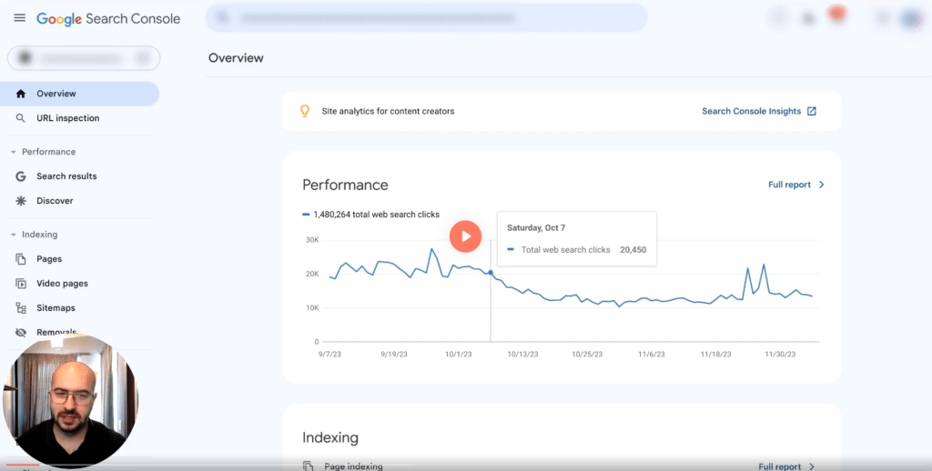The image size is (932, 471).
Task: Click the total web search clicks legend
Action: tap(371, 215)
